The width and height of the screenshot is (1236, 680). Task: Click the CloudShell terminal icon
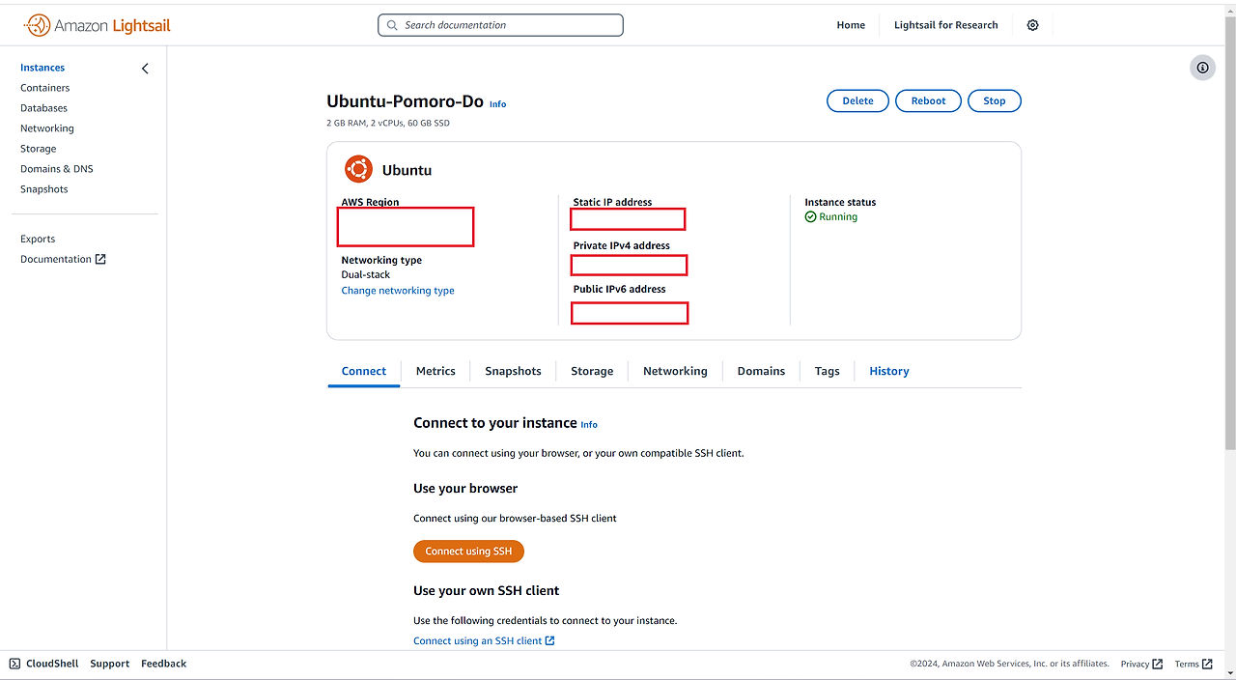pos(14,664)
